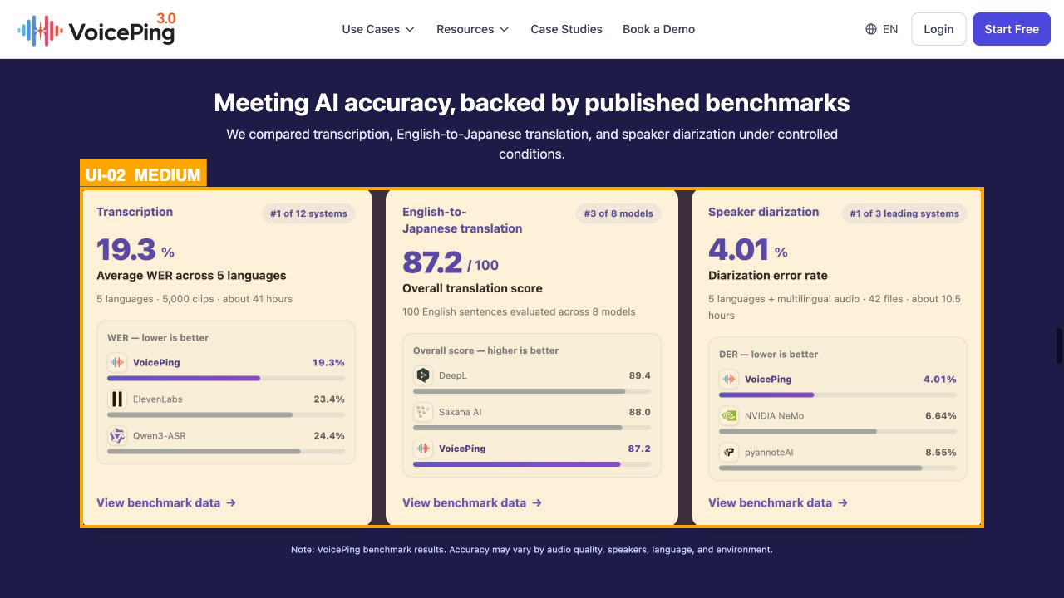Click the VoicePing 3.0 logo
Image resolution: width=1064 pixels, height=598 pixels.
(x=96, y=29)
